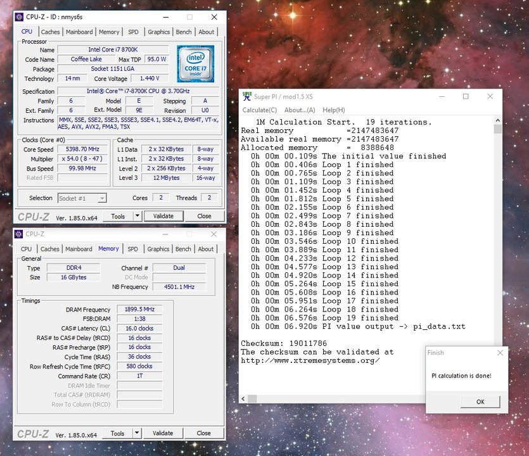The width and height of the screenshot is (529, 456).
Task: Click the Super PI app icon in title bar
Action: [x=247, y=96]
